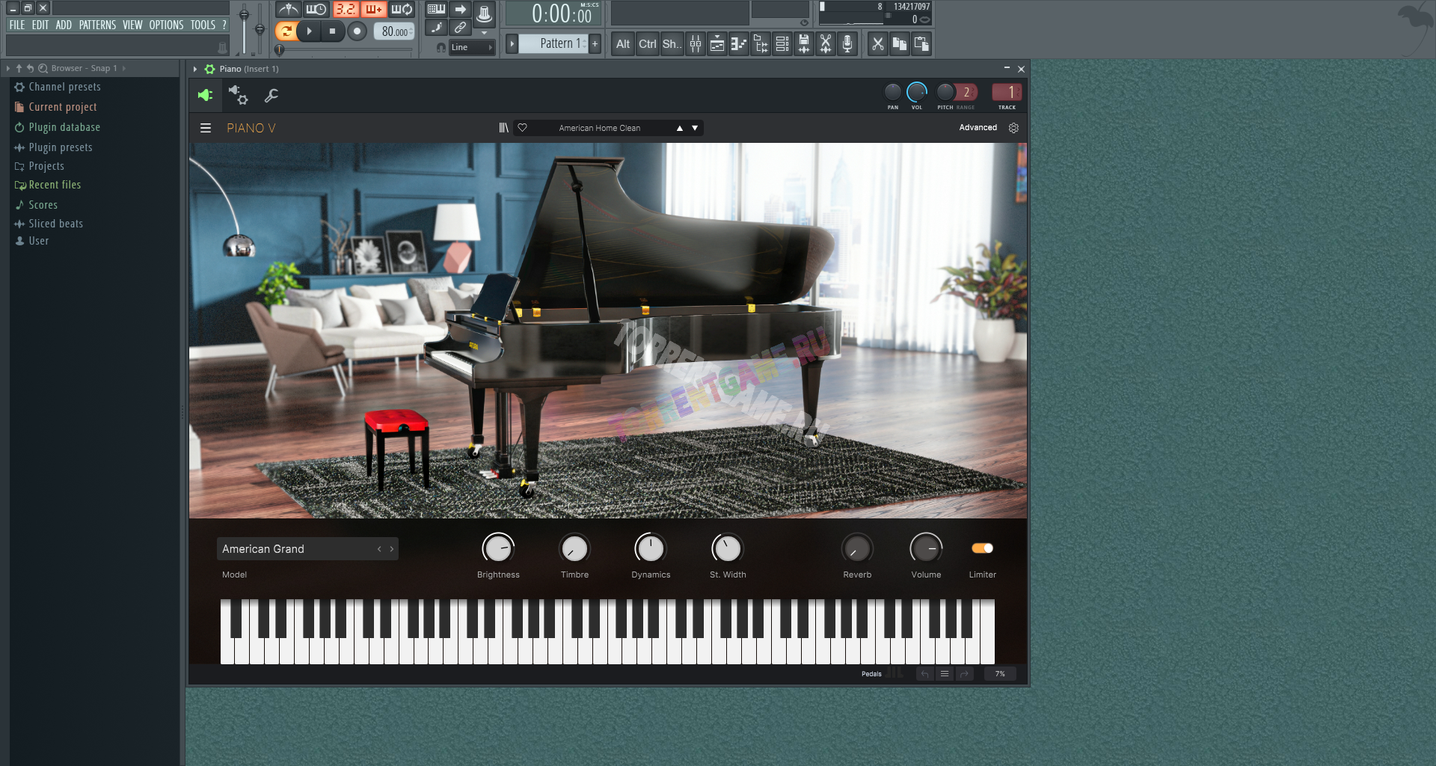Click the metronome icon in top toolbar
The height and width of the screenshot is (766, 1436).
[288, 10]
